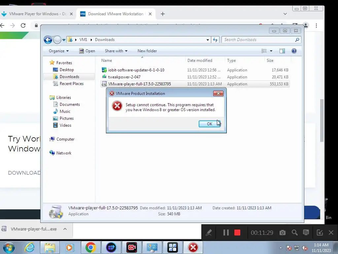Reload the page in Chrome
Screen dimensions: 338x254
(x=23, y=25)
